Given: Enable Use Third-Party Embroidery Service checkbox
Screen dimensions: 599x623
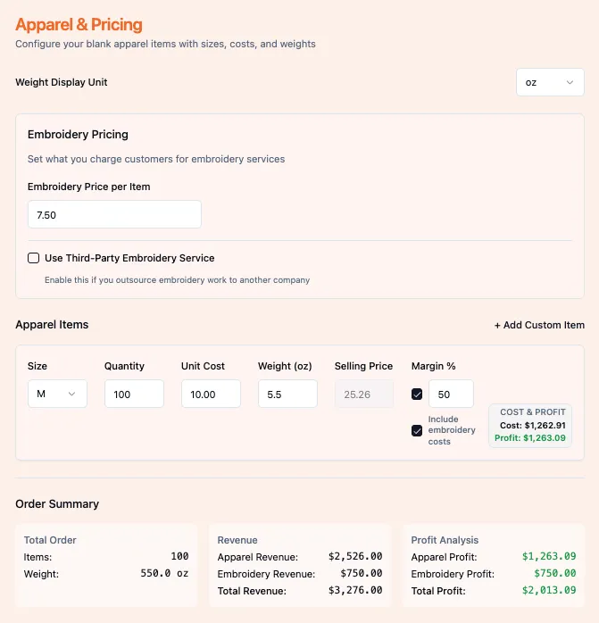Looking at the screenshot, I should pyautogui.click(x=34, y=258).
